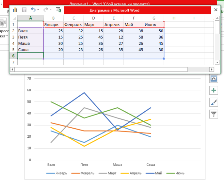Click the Май legend entry
This screenshot has height=185, width=224.
coord(154,173)
